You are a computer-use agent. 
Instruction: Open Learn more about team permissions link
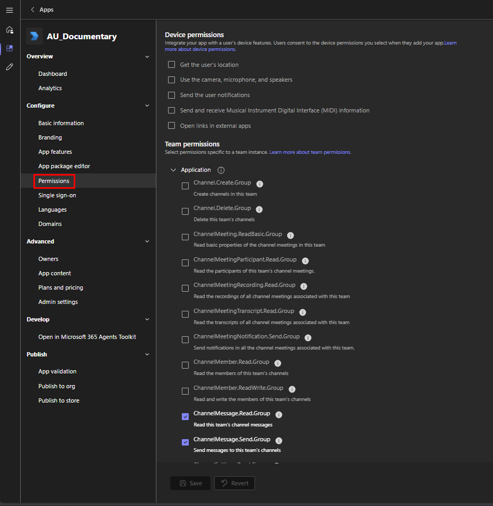[x=310, y=152]
